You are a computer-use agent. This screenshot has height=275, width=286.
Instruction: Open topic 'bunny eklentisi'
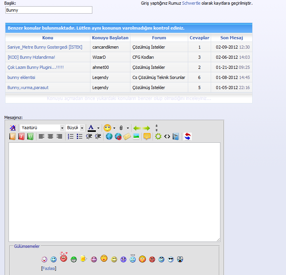click(21, 77)
